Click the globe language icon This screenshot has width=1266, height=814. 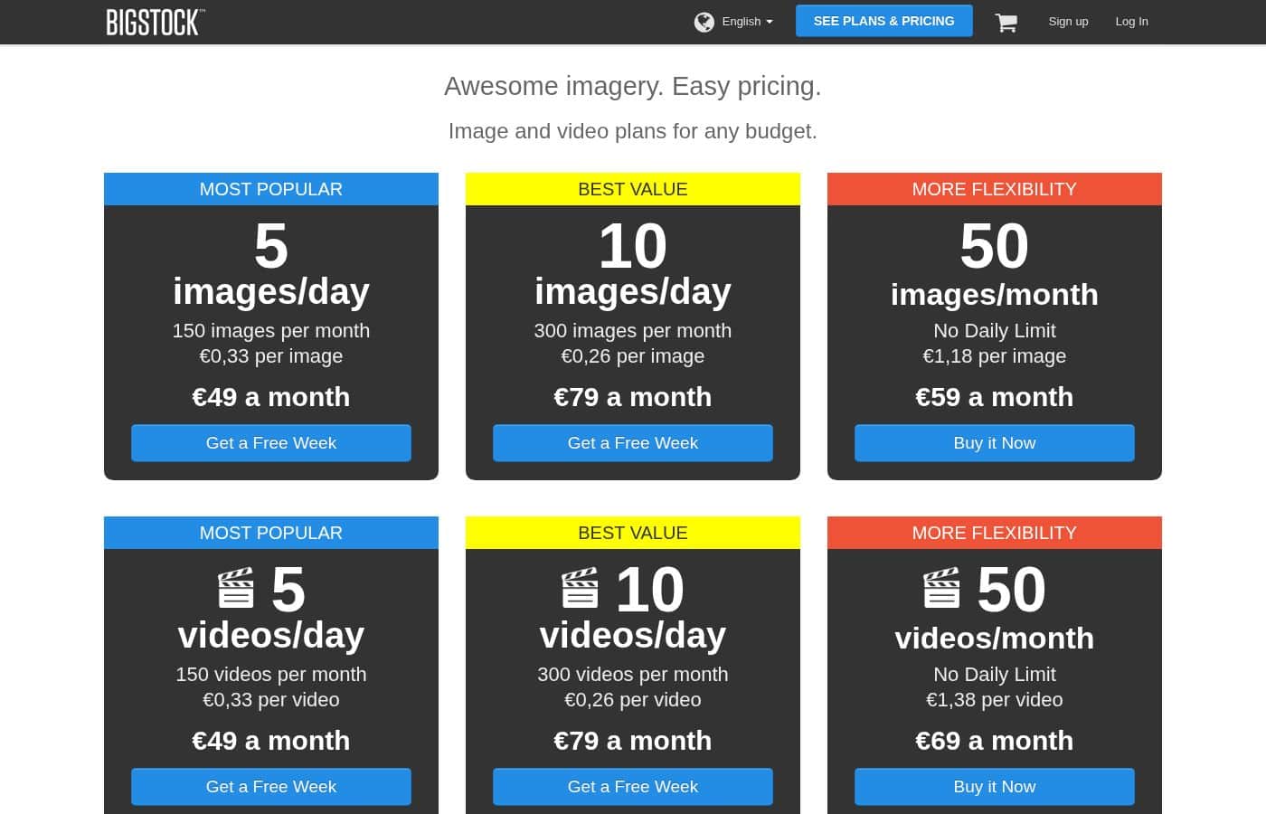click(704, 22)
